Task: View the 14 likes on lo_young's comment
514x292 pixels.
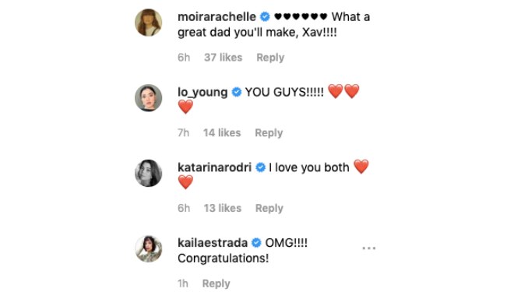Action: (x=222, y=132)
